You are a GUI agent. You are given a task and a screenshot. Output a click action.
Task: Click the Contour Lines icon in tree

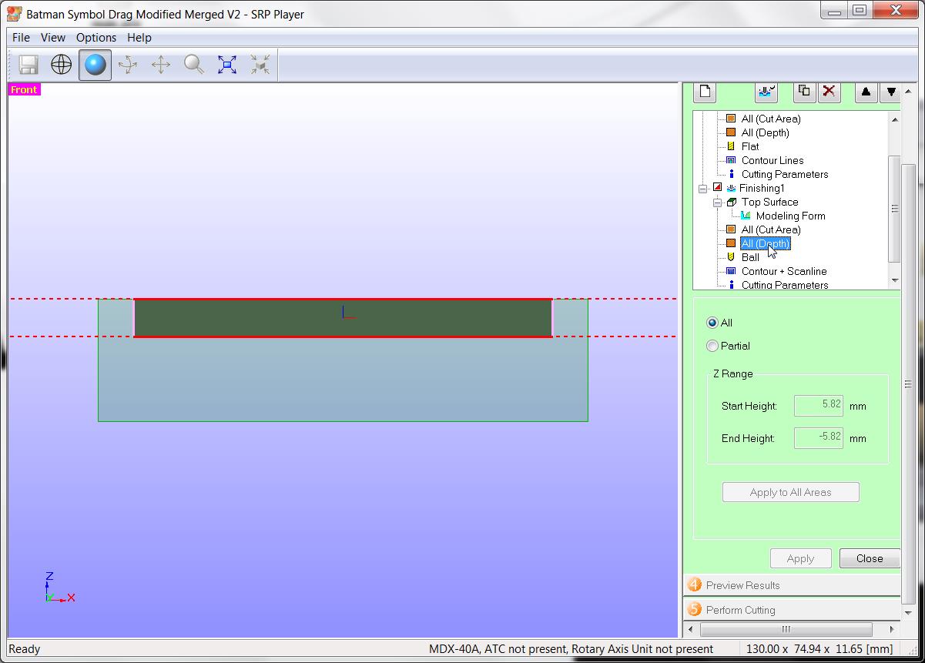[x=731, y=160]
